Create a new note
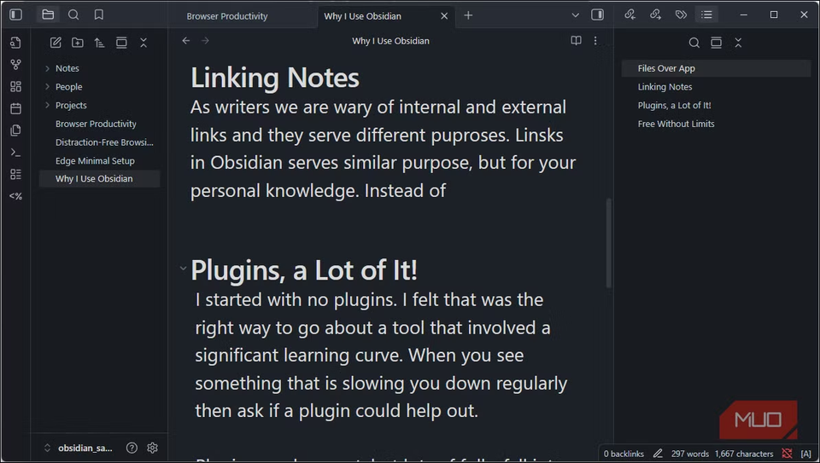This screenshot has width=820, height=463. (x=56, y=43)
